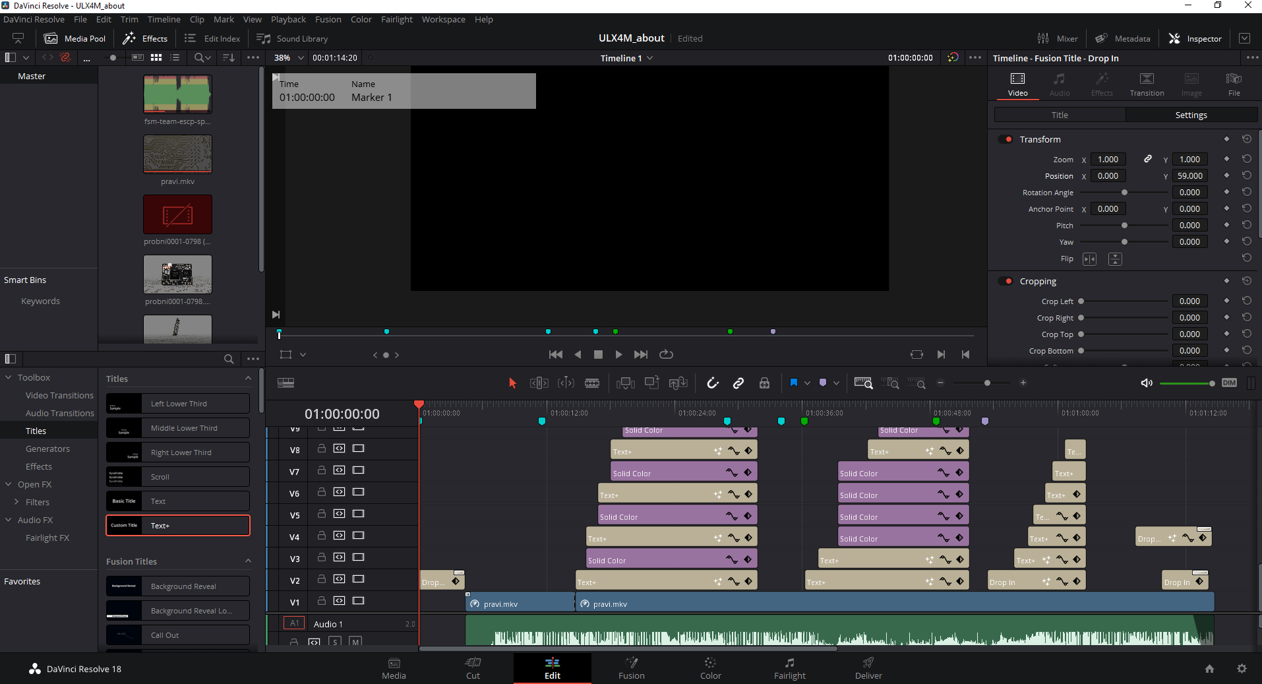Open project settings gear icon

click(1242, 669)
